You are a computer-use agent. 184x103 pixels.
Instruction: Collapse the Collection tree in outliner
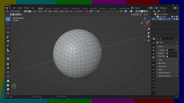point(155,17)
